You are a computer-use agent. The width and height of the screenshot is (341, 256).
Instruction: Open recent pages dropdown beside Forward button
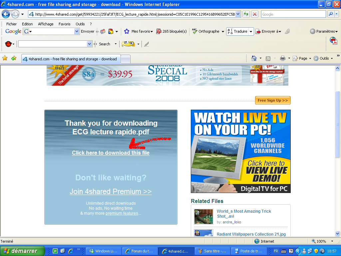coord(22,14)
